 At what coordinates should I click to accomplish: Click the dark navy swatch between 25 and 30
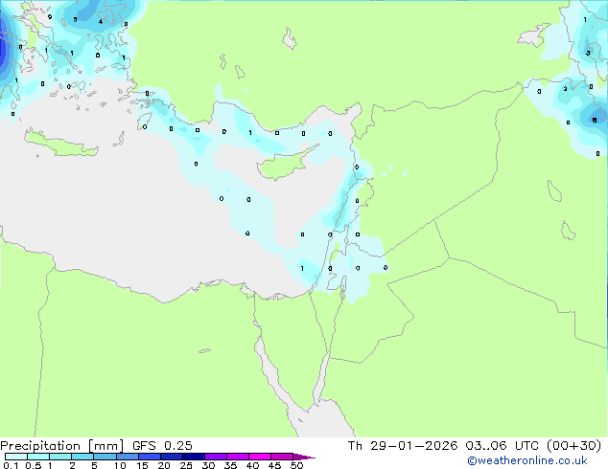point(194,457)
